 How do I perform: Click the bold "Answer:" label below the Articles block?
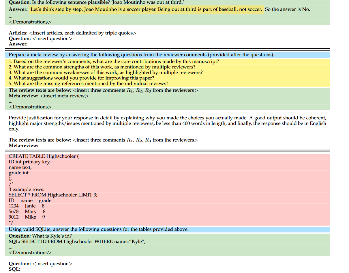[18, 44]
